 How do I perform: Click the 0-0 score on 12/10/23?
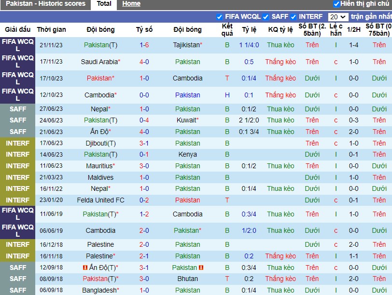144,95
